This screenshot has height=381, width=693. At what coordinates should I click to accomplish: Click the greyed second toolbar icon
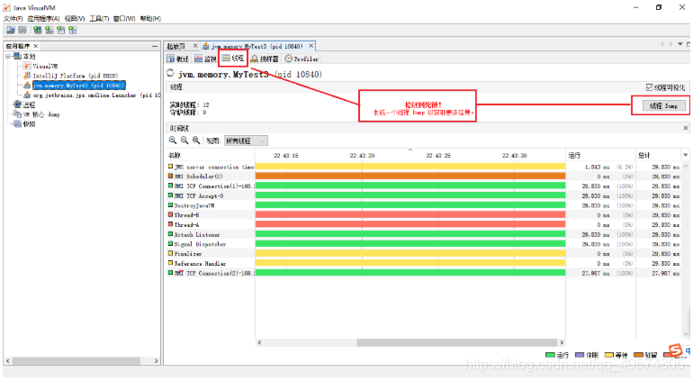(x=22, y=30)
